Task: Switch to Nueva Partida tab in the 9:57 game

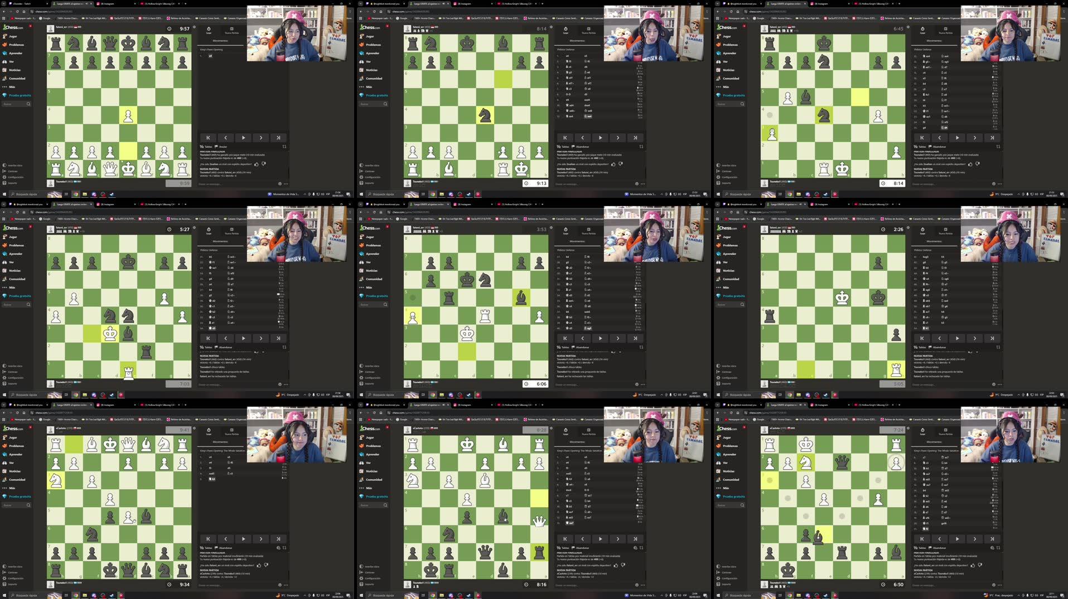Action: pyautogui.click(x=231, y=30)
